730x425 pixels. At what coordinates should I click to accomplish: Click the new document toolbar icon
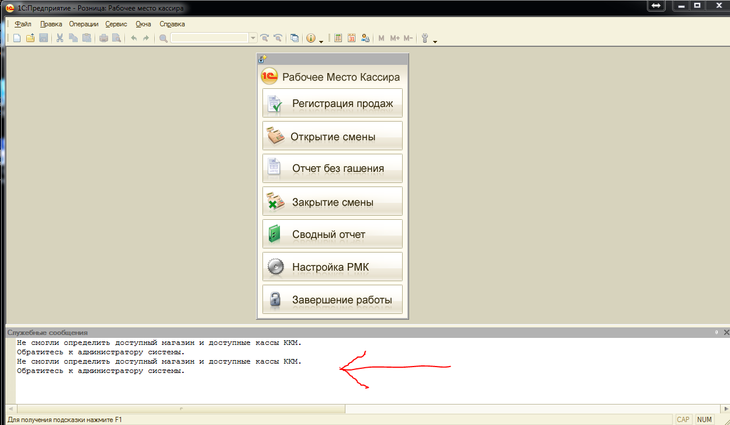coord(17,38)
